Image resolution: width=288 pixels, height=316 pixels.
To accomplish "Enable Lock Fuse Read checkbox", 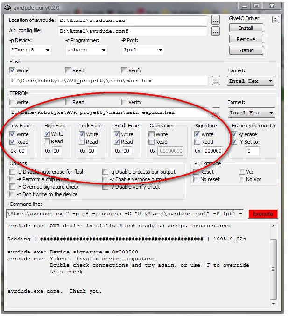I will (x=82, y=142).
